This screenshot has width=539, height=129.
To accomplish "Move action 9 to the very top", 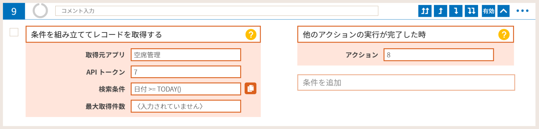I will pos(425,11).
